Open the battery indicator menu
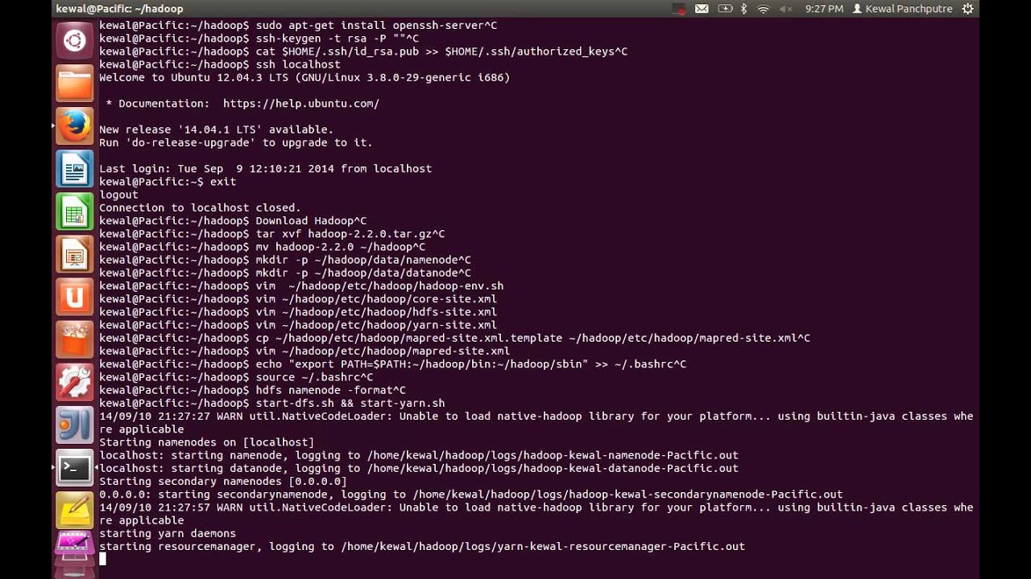This screenshot has width=1031, height=579. pos(725,9)
